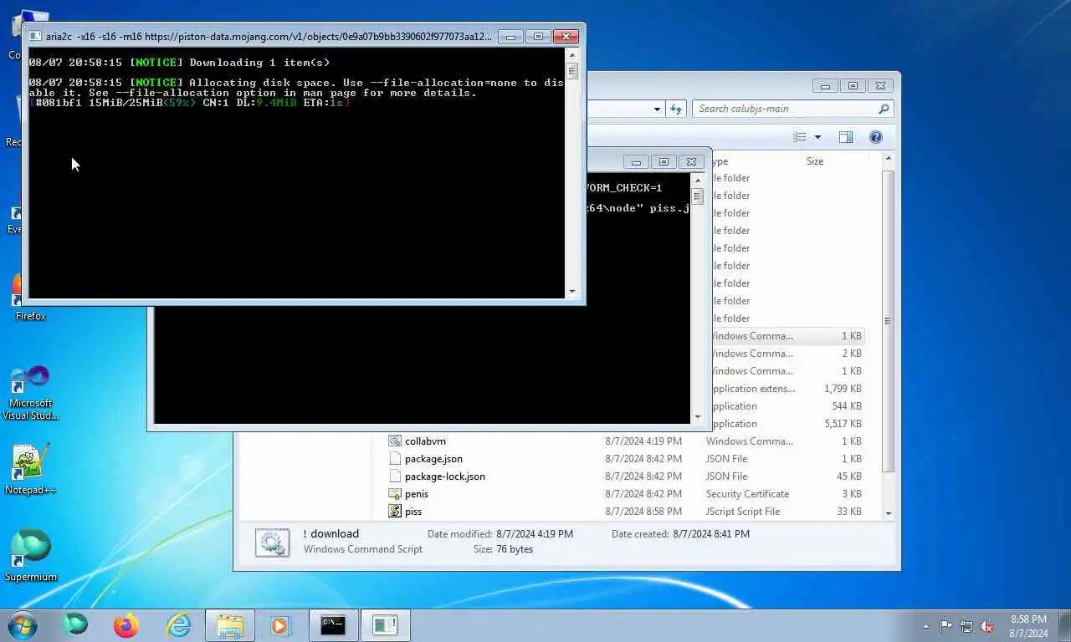1071x642 pixels.
Task: Select the package-lock.json file
Action: coord(444,476)
